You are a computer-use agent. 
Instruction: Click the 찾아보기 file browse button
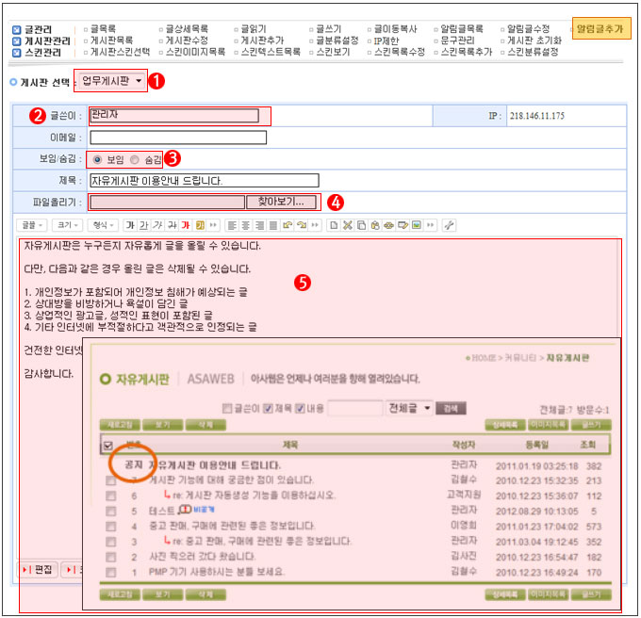click(281, 202)
